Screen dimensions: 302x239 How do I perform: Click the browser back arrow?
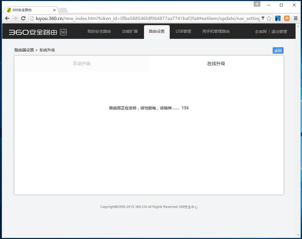coord(7,18)
